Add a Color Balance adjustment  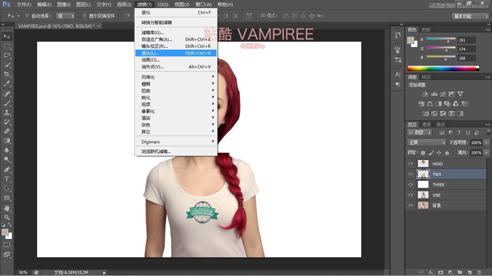click(x=430, y=104)
